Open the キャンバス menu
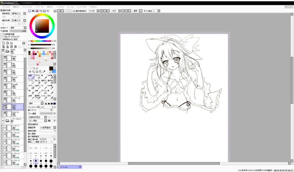Screen dimensions: 294x172 pos(27,7)
